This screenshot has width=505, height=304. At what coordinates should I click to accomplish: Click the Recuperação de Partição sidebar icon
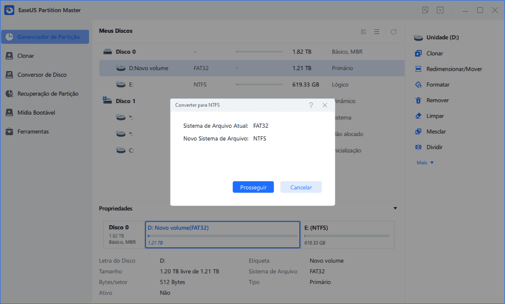(9, 94)
